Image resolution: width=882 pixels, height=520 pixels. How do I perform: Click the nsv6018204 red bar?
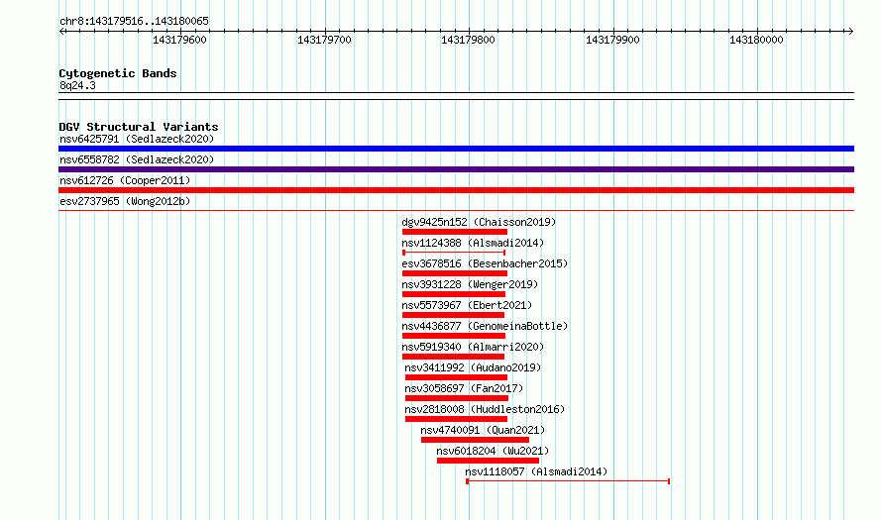click(489, 461)
